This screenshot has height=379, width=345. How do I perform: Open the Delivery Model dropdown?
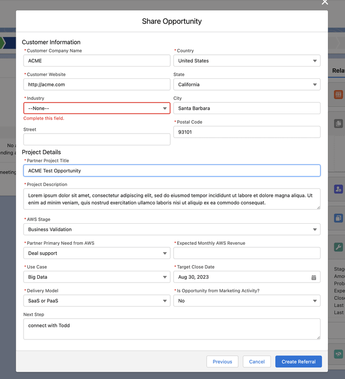click(96, 301)
